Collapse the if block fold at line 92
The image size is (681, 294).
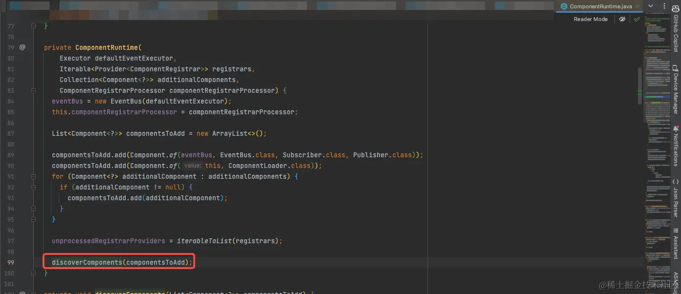[32, 187]
